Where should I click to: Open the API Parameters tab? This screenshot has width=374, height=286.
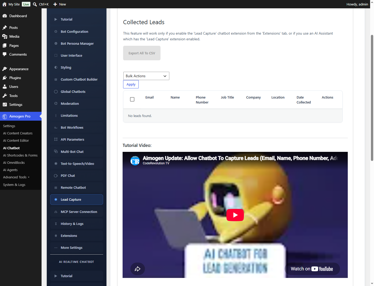(x=77, y=140)
